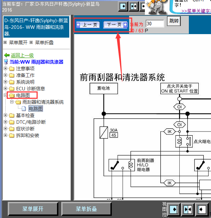Click 基本检查 folder icon

click(12, 115)
